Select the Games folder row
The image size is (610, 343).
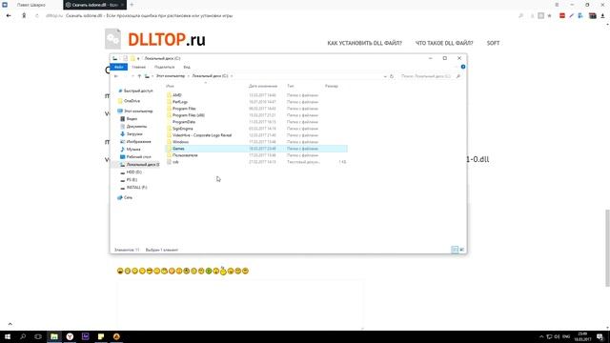point(256,149)
